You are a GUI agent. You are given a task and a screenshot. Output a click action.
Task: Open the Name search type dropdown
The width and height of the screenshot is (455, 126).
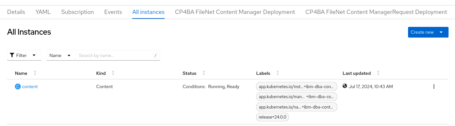point(62,55)
